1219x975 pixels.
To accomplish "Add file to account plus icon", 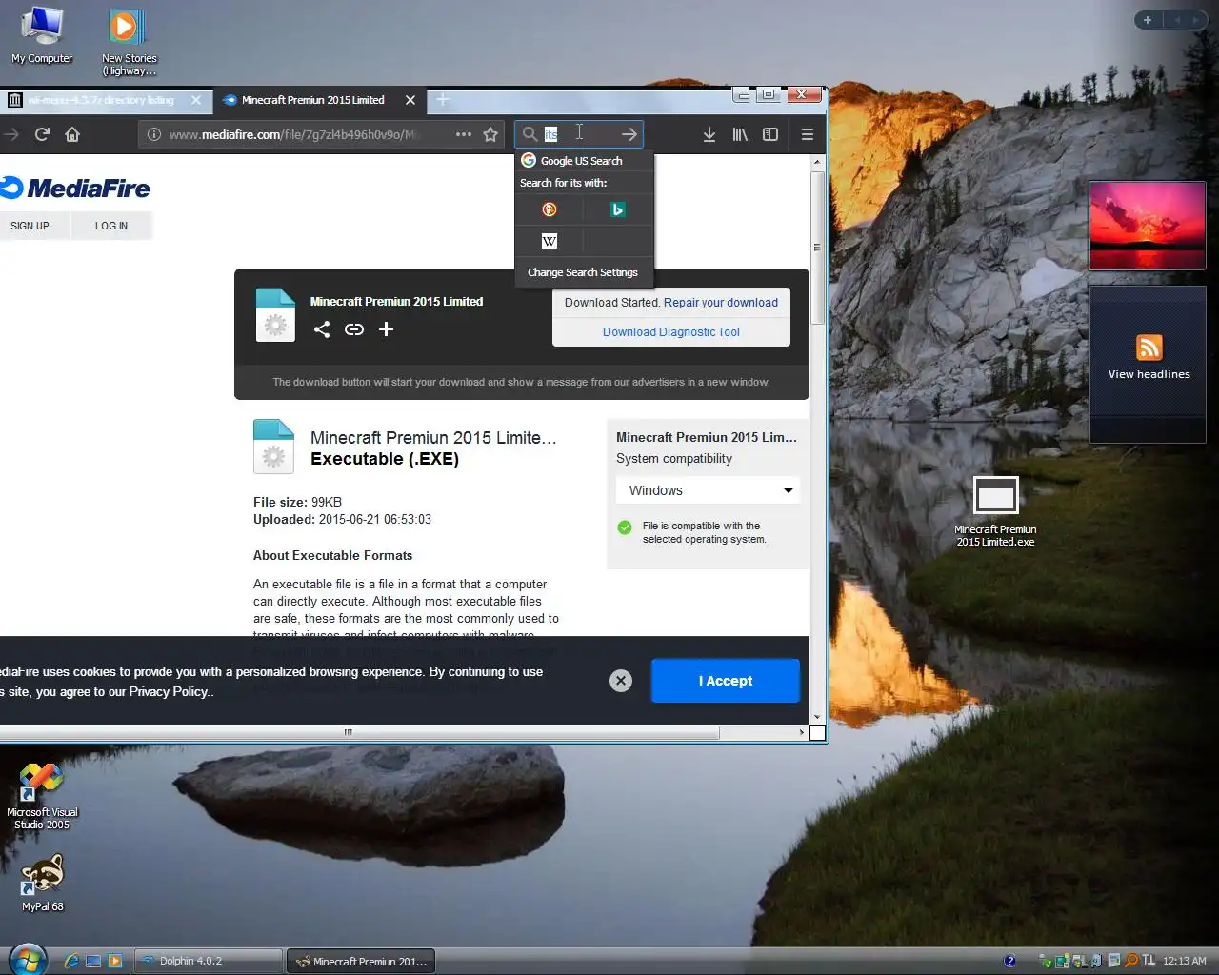I will point(386,329).
